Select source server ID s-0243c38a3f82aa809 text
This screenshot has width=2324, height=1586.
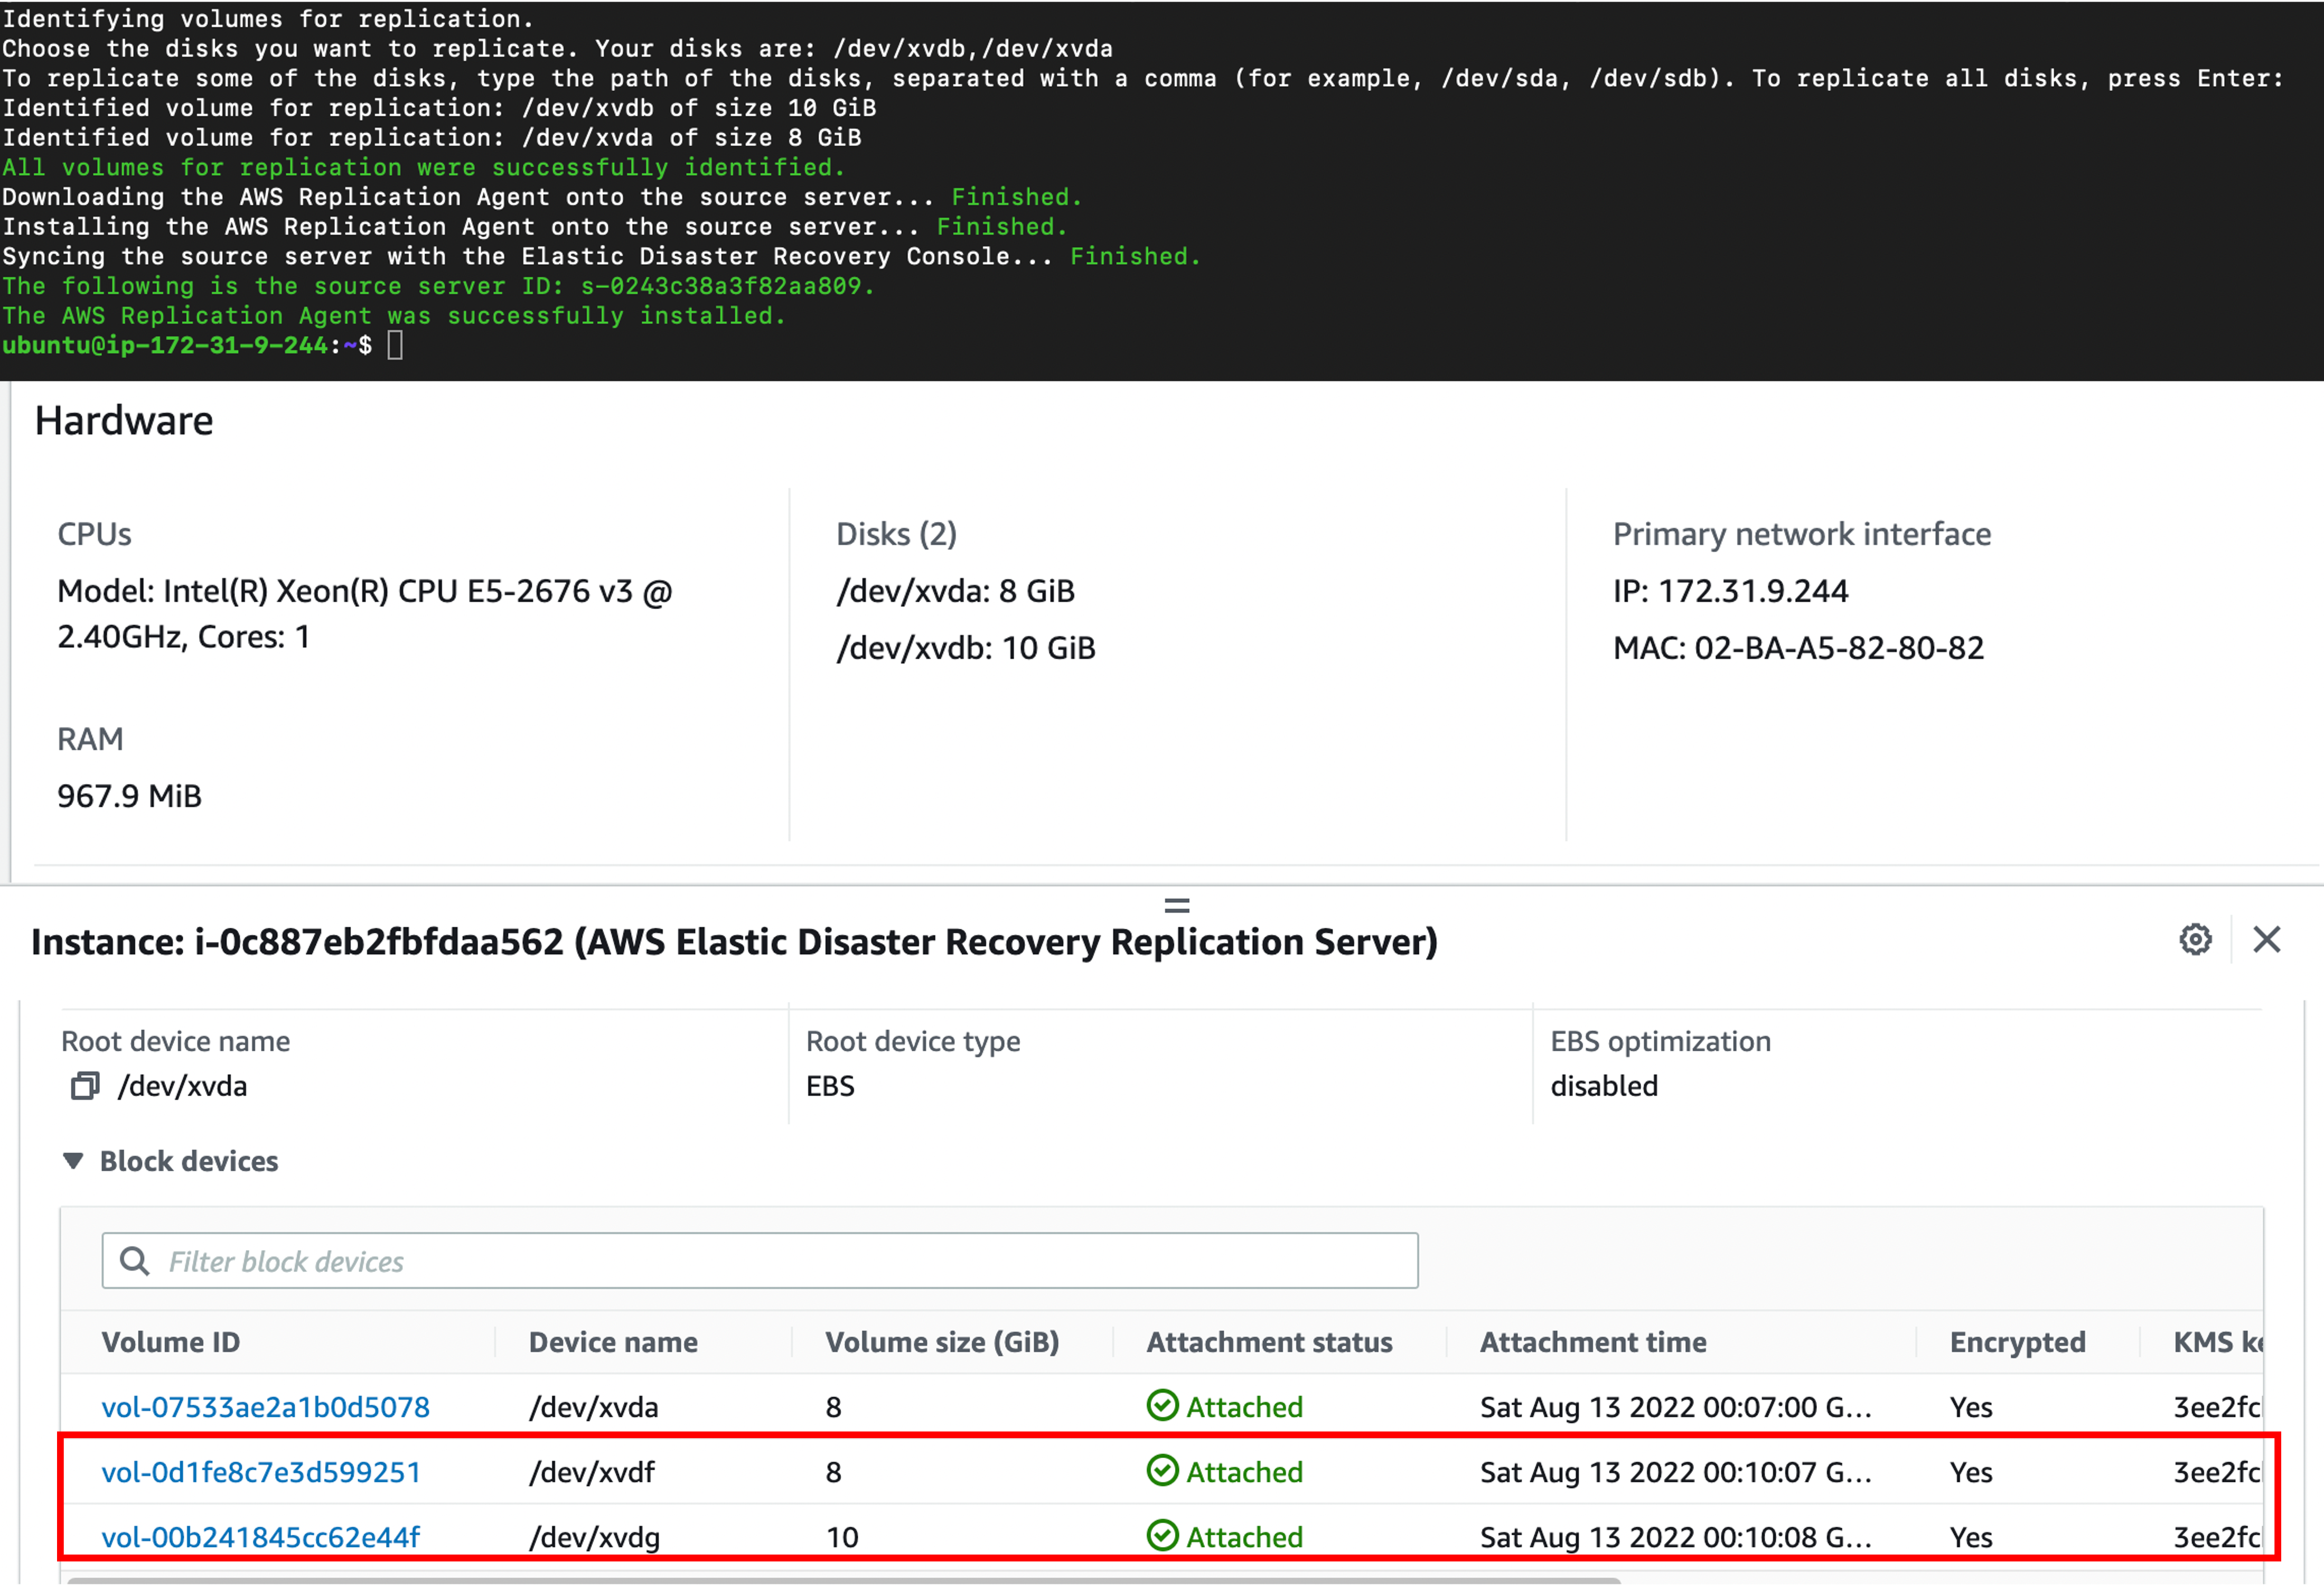(720, 286)
